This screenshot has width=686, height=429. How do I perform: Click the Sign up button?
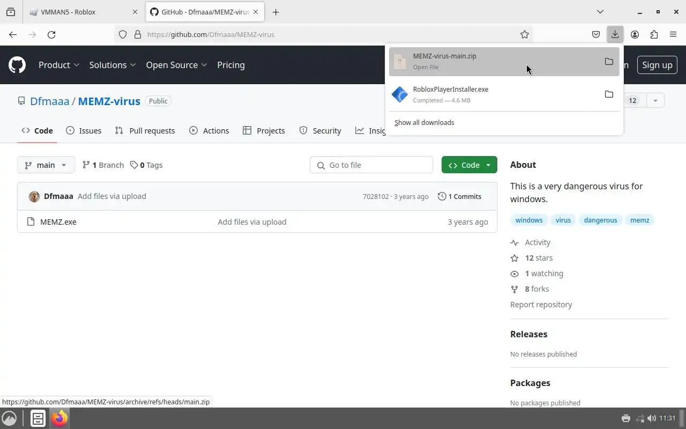[657, 65]
